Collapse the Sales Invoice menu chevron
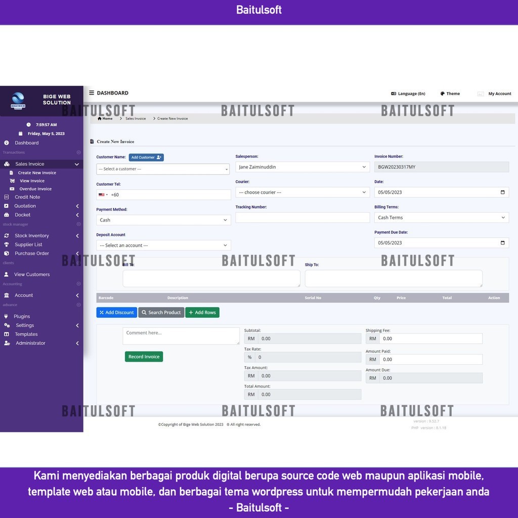 (x=77, y=164)
